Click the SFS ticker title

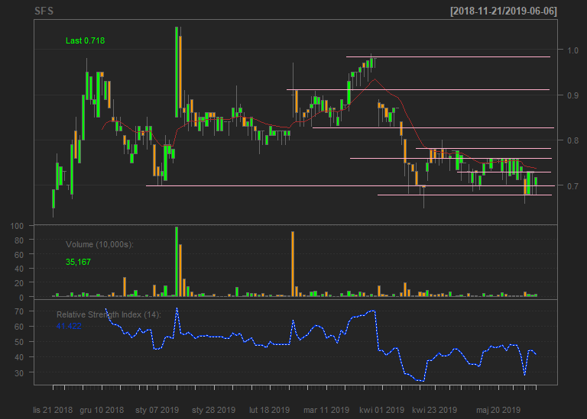click(44, 11)
